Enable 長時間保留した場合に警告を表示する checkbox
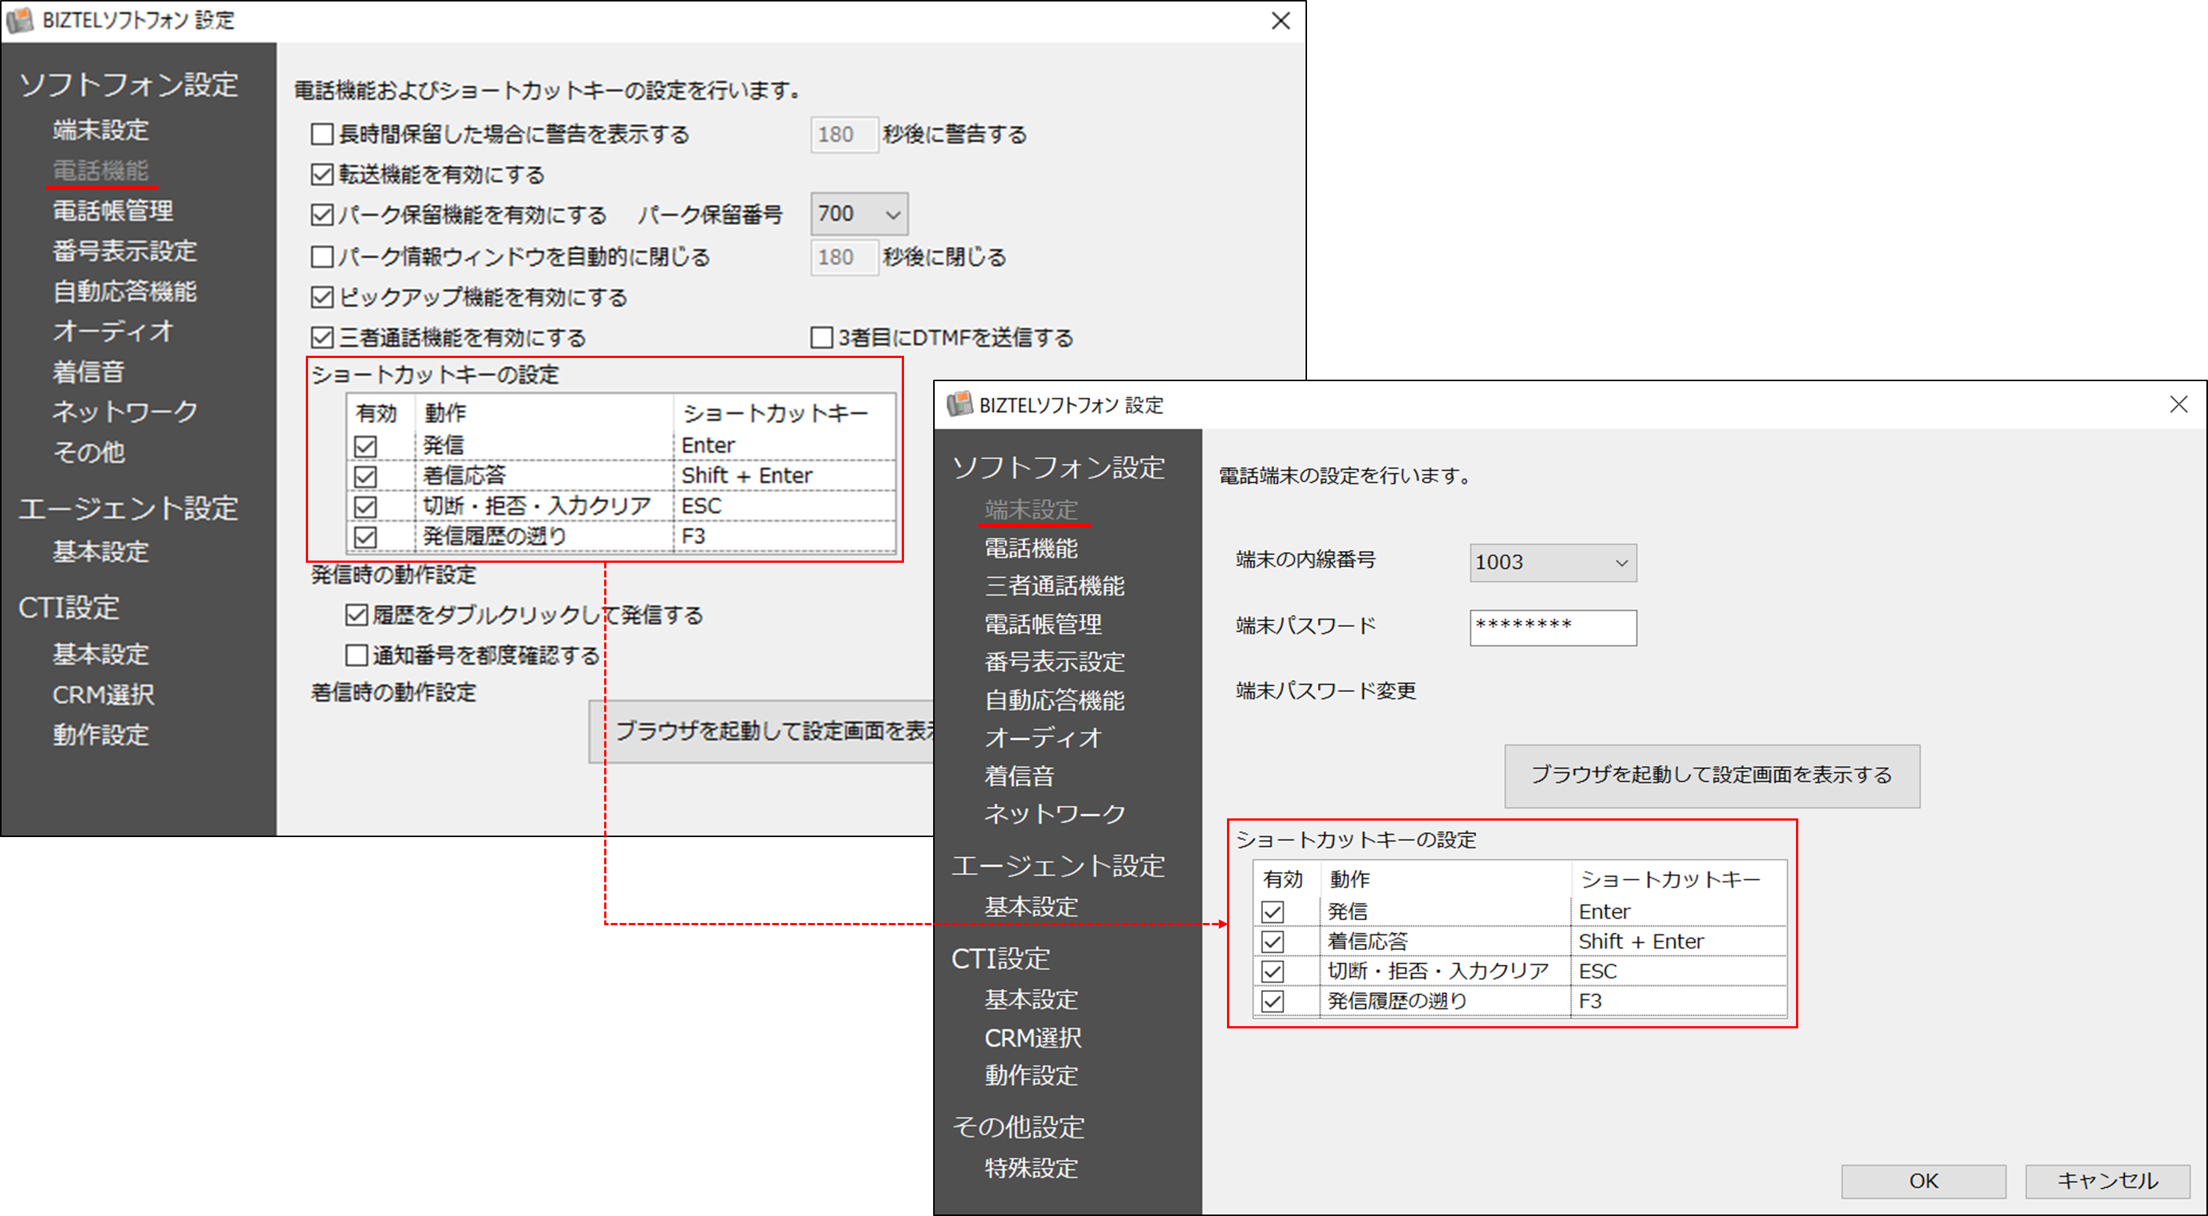 click(322, 135)
